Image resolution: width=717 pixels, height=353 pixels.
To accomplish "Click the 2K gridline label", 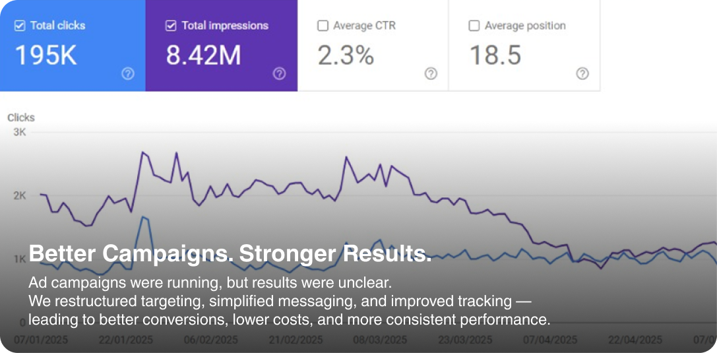I will pyautogui.click(x=19, y=195).
